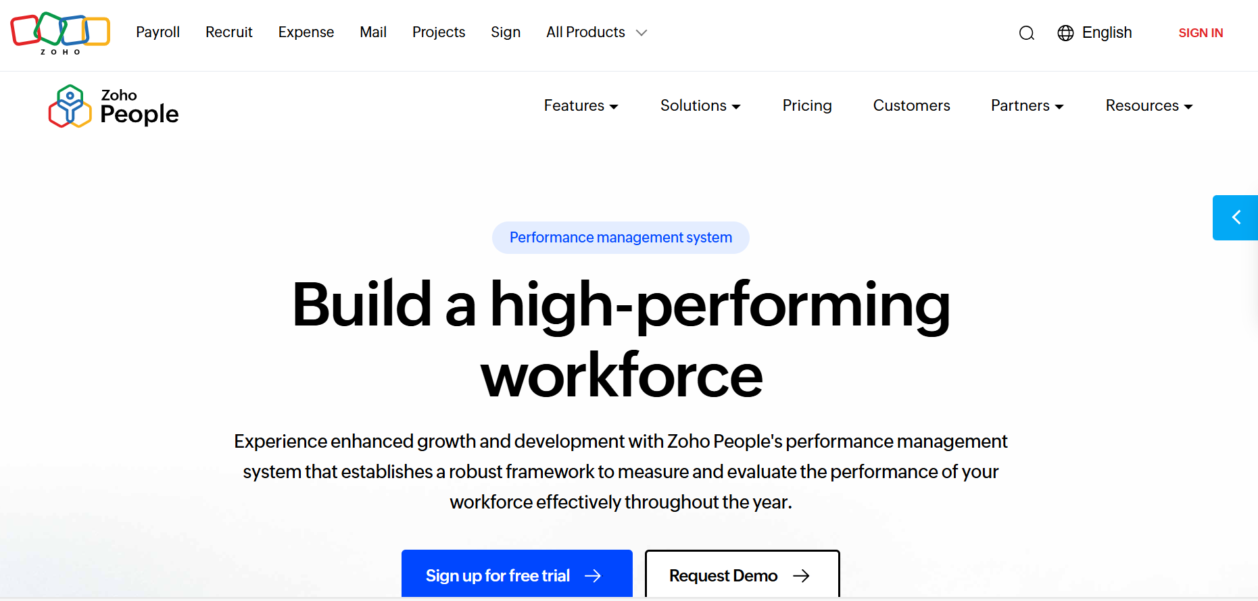Click Sign up for free trial button
The width and height of the screenshot is (1258, 601).
click(x=517, y=575)
